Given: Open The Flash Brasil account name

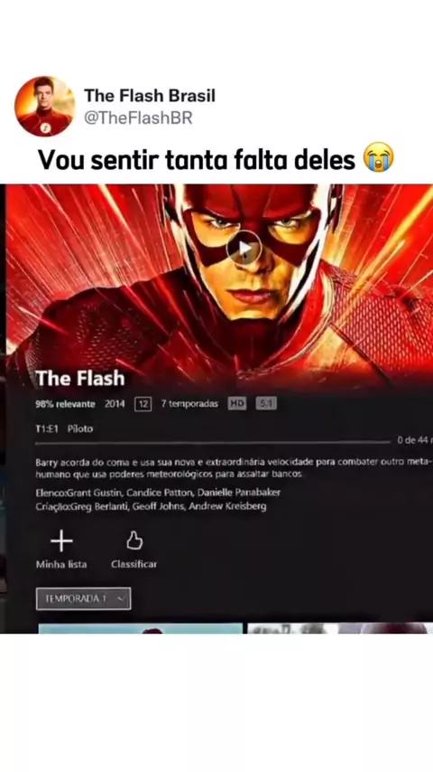Looking at the screenshot, I should [x=150, y=96].
